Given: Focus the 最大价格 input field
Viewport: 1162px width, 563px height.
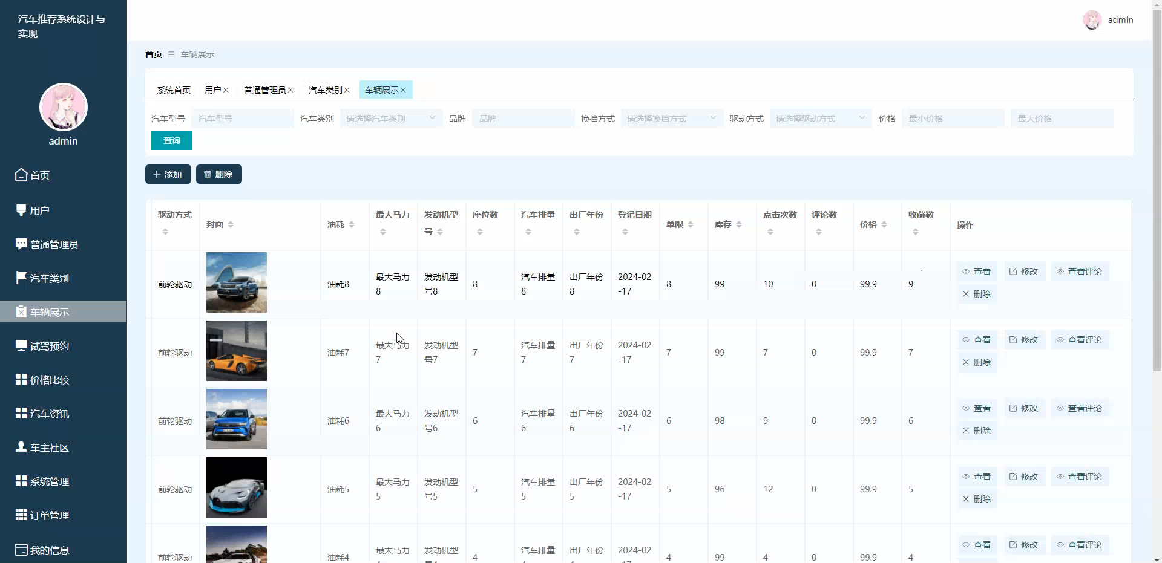Looking at the screenshot, I should click(x=1062, y=119).
